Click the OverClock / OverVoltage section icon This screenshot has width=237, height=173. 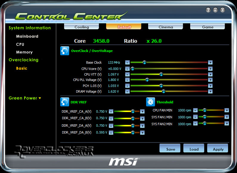point(65,51)
